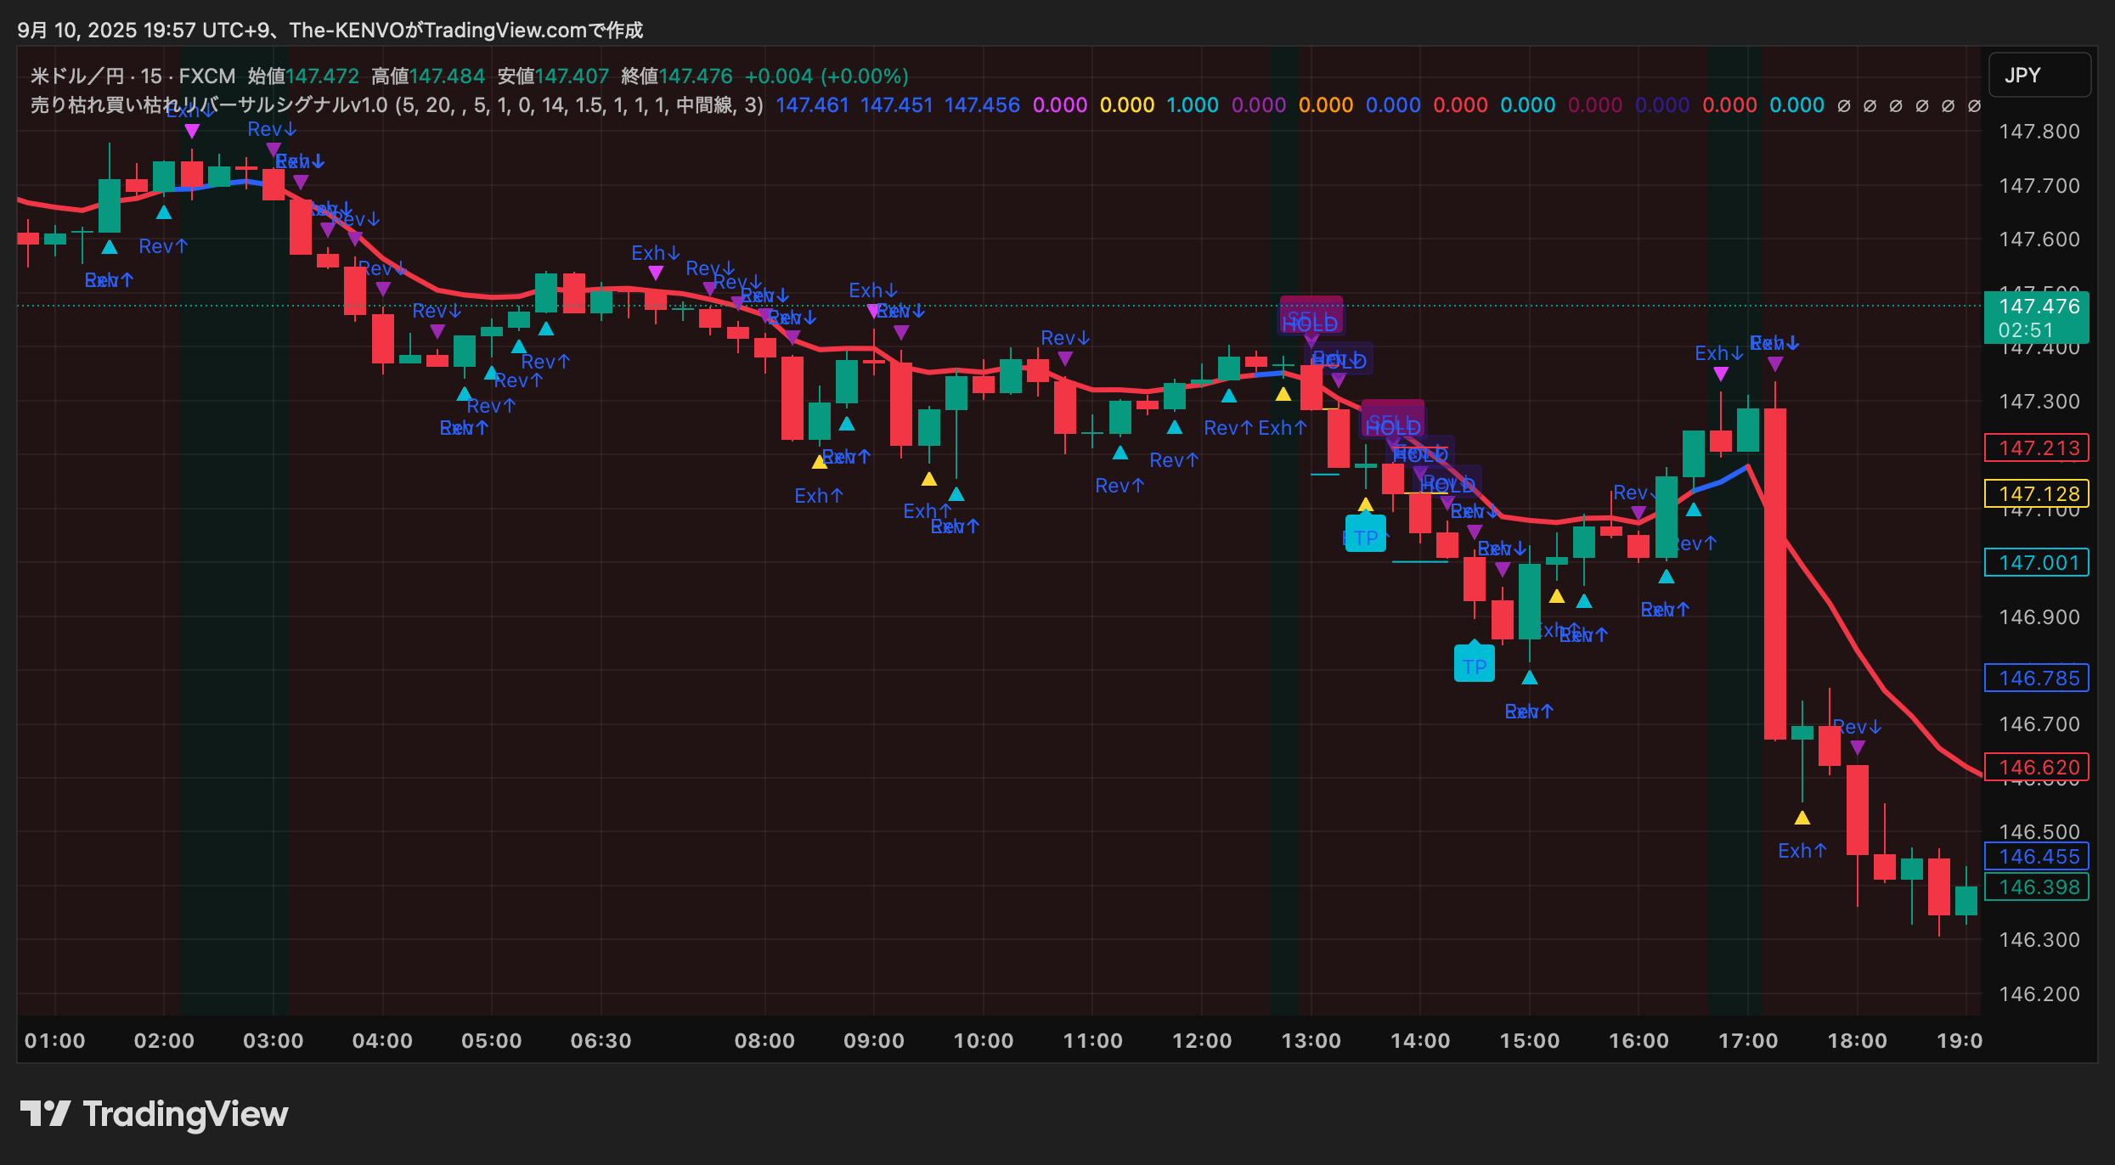Open the JPY currency selector
This screenshot has height=1165, width=2115.
click(x=2039, y=76)
